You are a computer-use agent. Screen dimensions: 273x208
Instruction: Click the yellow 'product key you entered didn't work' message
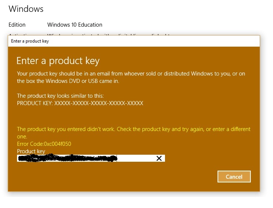click(x=134, y=133)
